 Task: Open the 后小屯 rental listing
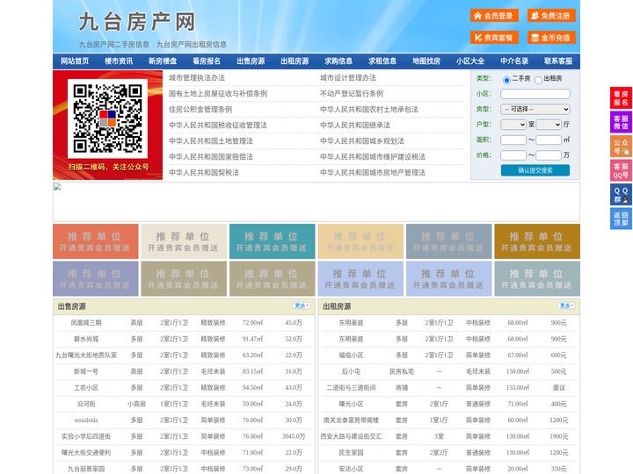coord(351,371)
